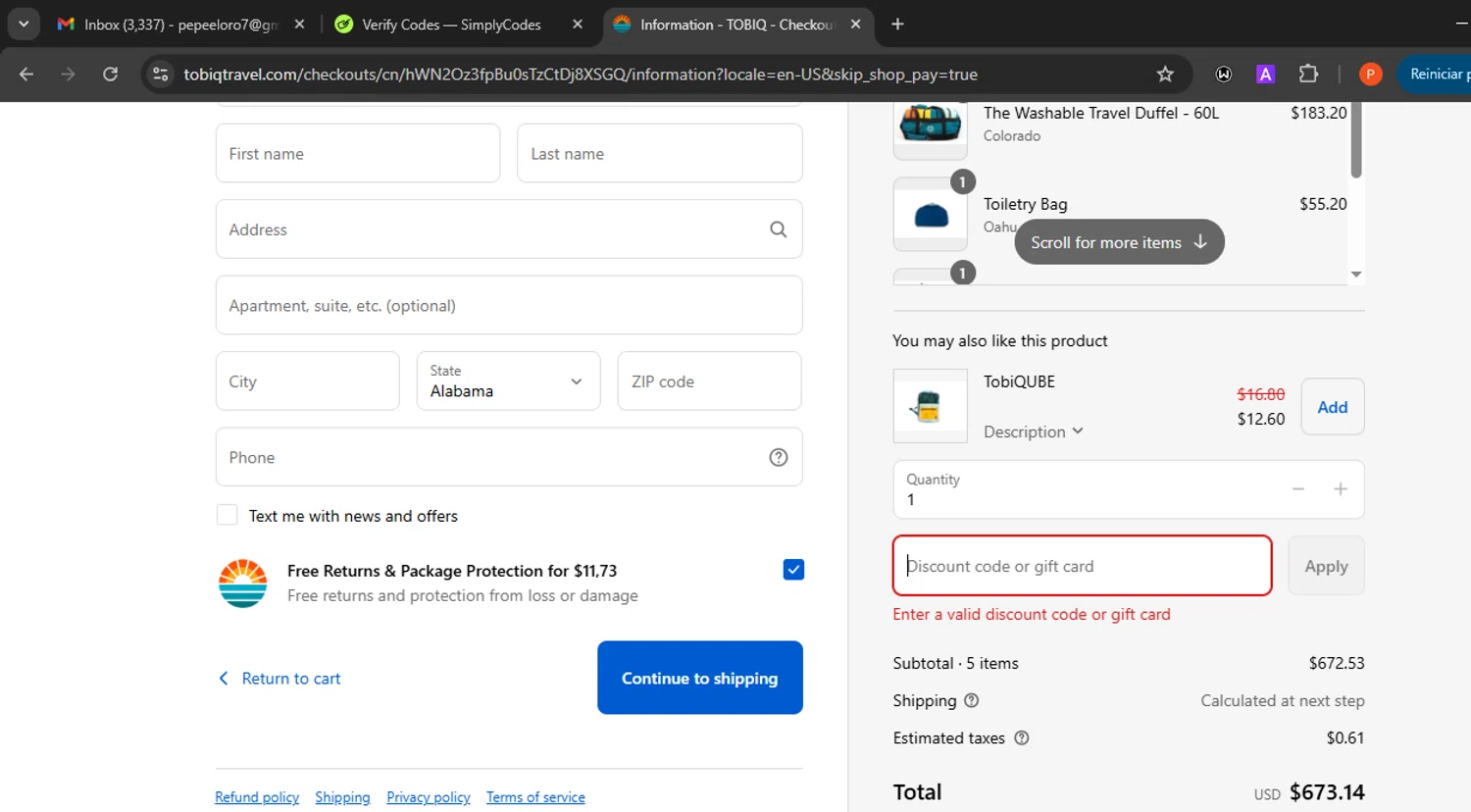This screenshot has height=812, width=1471.
Task: Switch to Verify Codes SimplyCodes tab
Action: pos(451,25)
